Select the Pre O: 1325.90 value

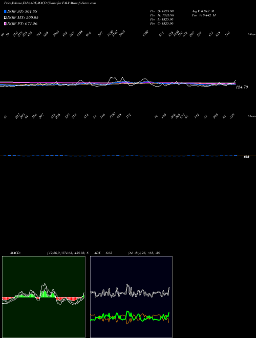tap(162, 11)
